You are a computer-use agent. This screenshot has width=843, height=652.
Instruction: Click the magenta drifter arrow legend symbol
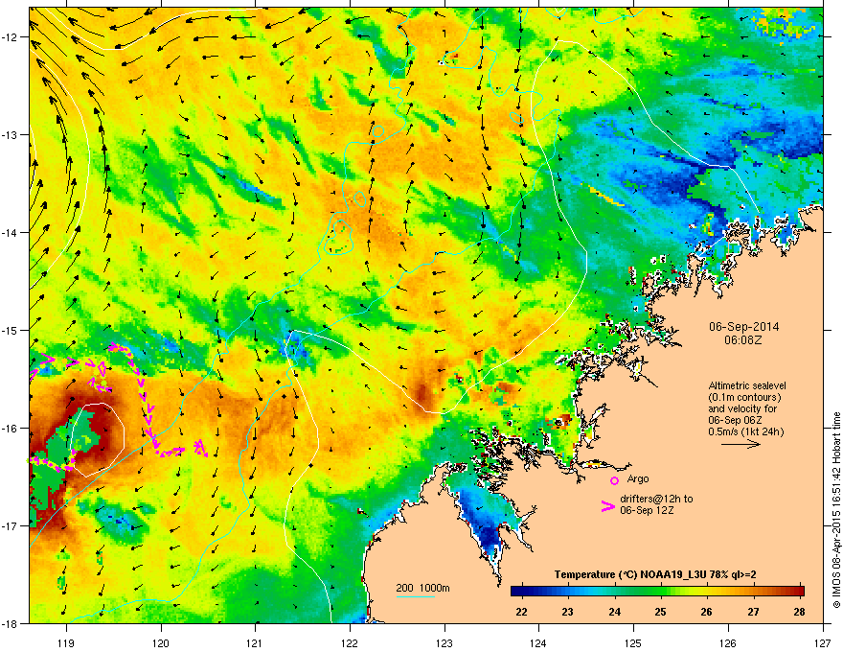(607, 505)
